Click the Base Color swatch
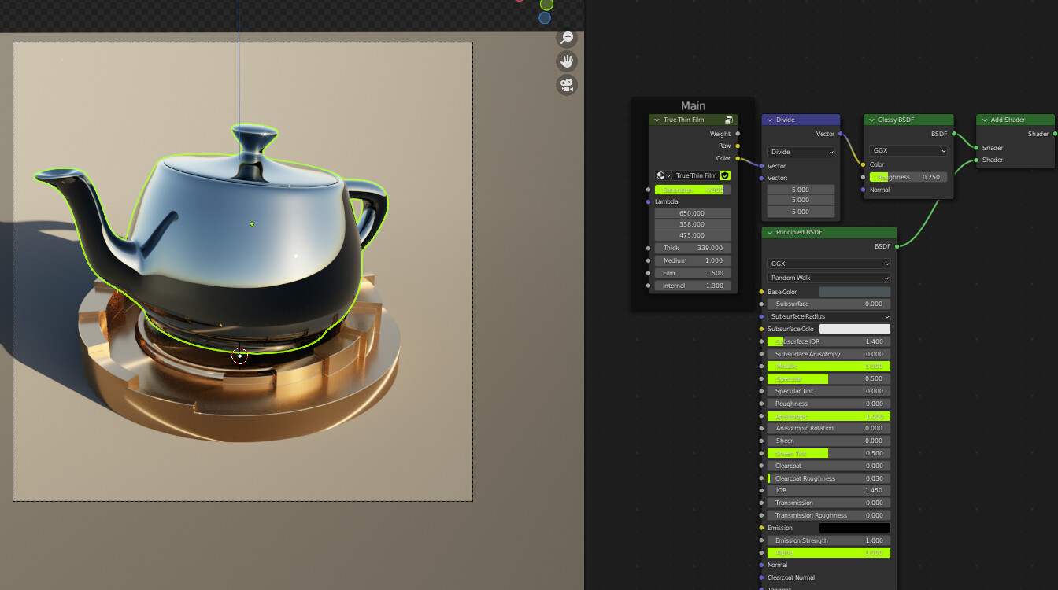 pyautogui.click(x=855, y=292)
